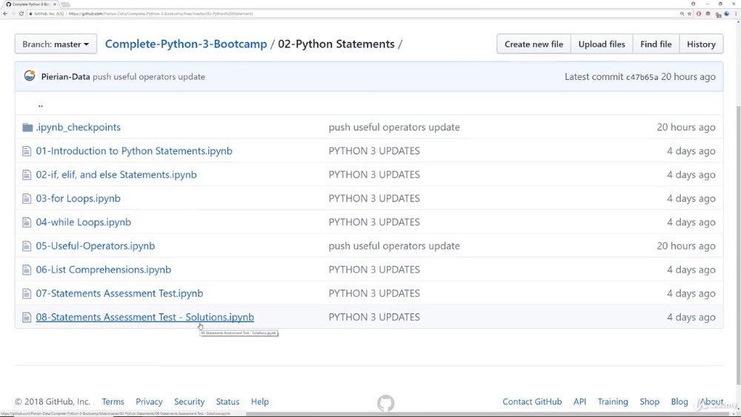This screenshot has height=417, width=741.
Task: Click file icon beside 05-Useful-Operators.ipynb
Action: coord(27,246)
